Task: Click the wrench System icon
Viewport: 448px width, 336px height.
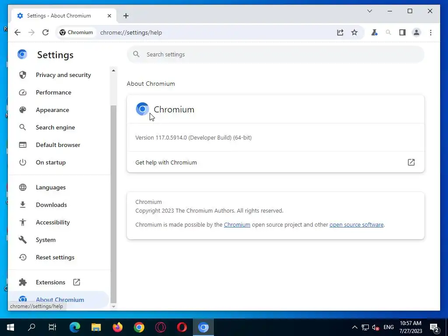Action: (23, 240)
